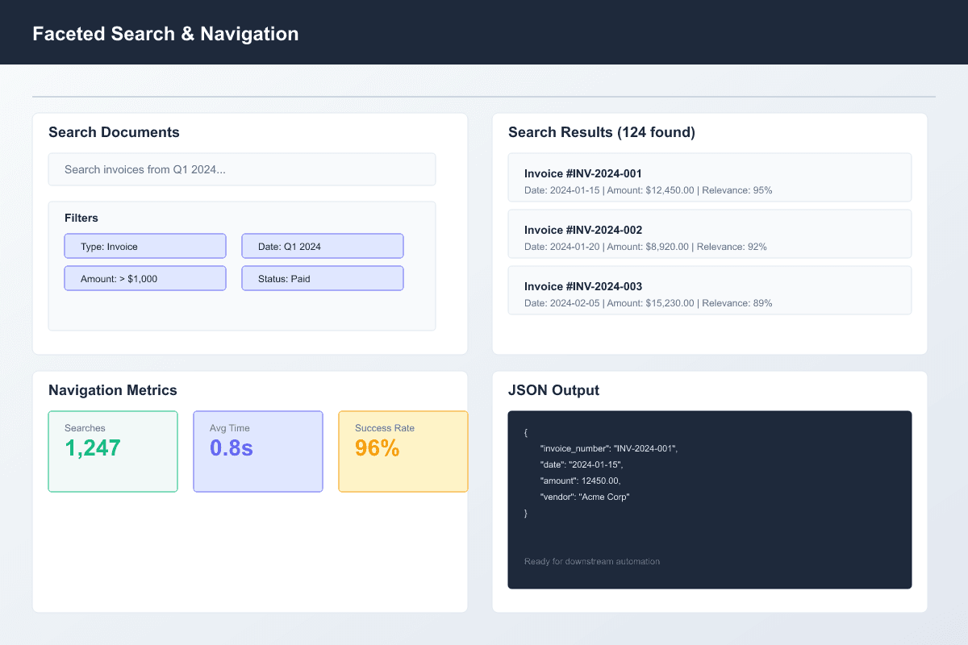Select the Search Documents panel title
This screenshot has height=645, width=968.
(114, 132)
